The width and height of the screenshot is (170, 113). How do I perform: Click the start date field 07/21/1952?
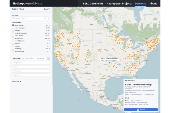pos(31,59)
